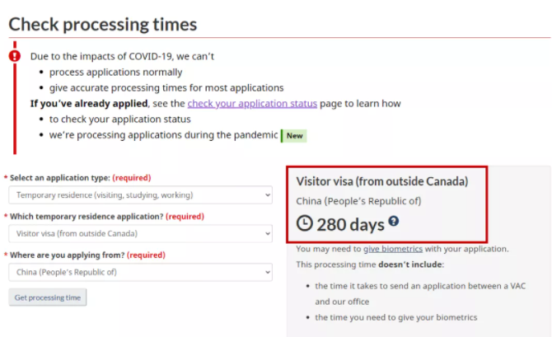Open the check your application status link

252,104
